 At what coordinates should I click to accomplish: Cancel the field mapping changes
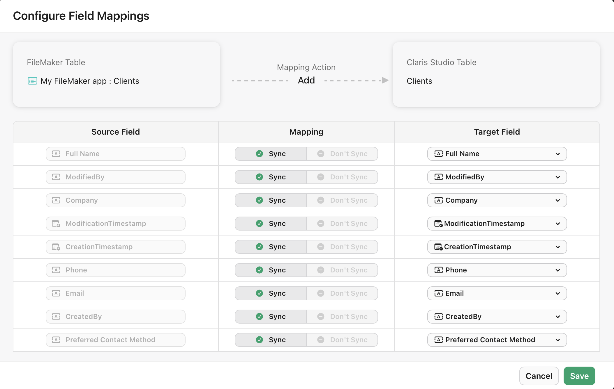tap(539, 376)
